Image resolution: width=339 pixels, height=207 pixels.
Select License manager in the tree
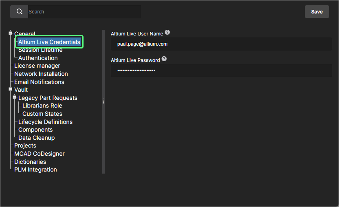[x=37, y=66]
